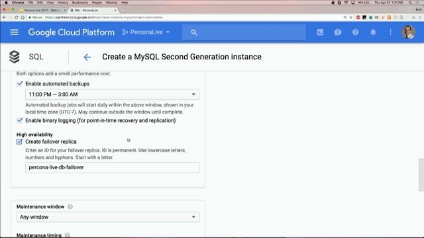Bookmark this page with the star
The height and width of the screenshot is (238, 424).
tap(351, 17)
